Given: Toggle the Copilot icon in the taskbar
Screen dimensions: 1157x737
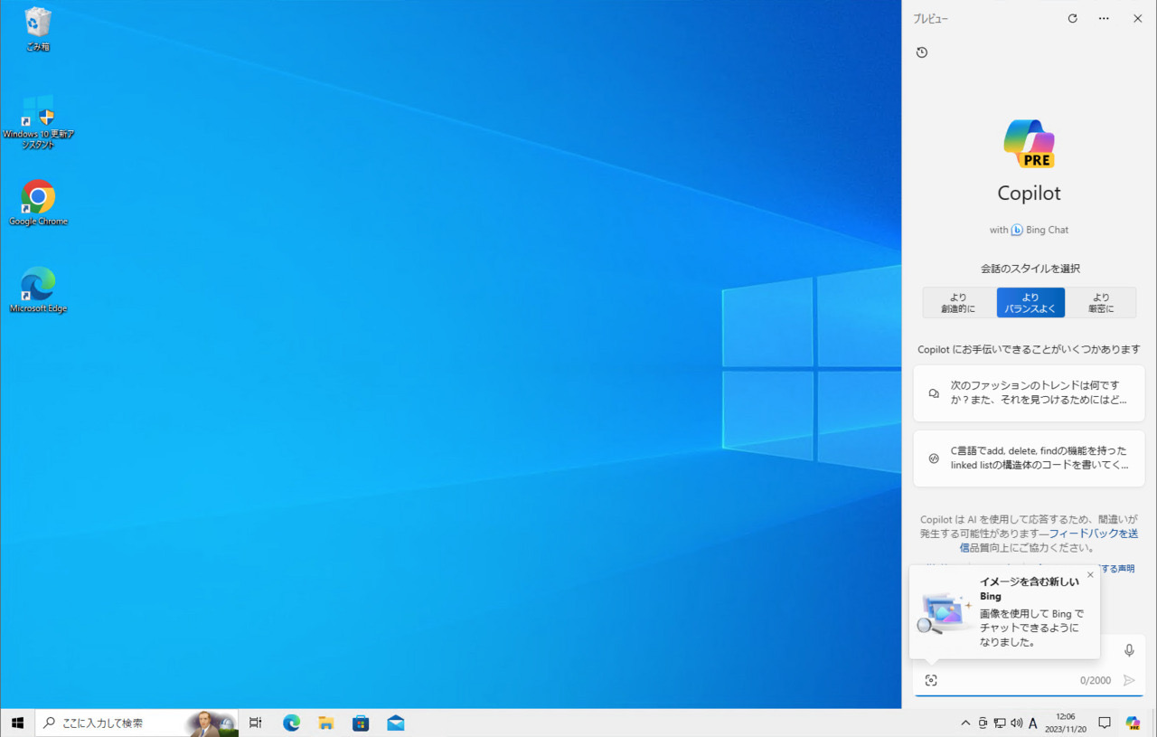Looking at the screenshot, I should [1133, 723].
